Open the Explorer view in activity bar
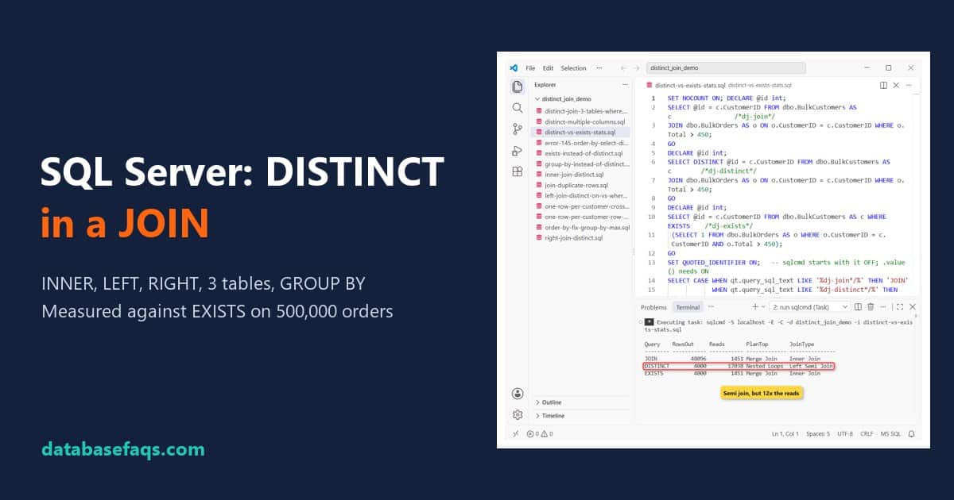 pyautogui.click(x=518, y=87)
